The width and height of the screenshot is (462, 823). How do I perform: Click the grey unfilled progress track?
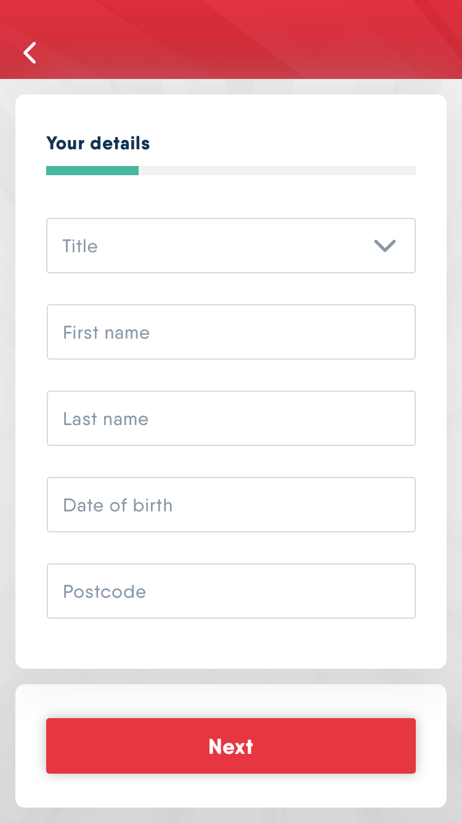(x=277, y=171)
